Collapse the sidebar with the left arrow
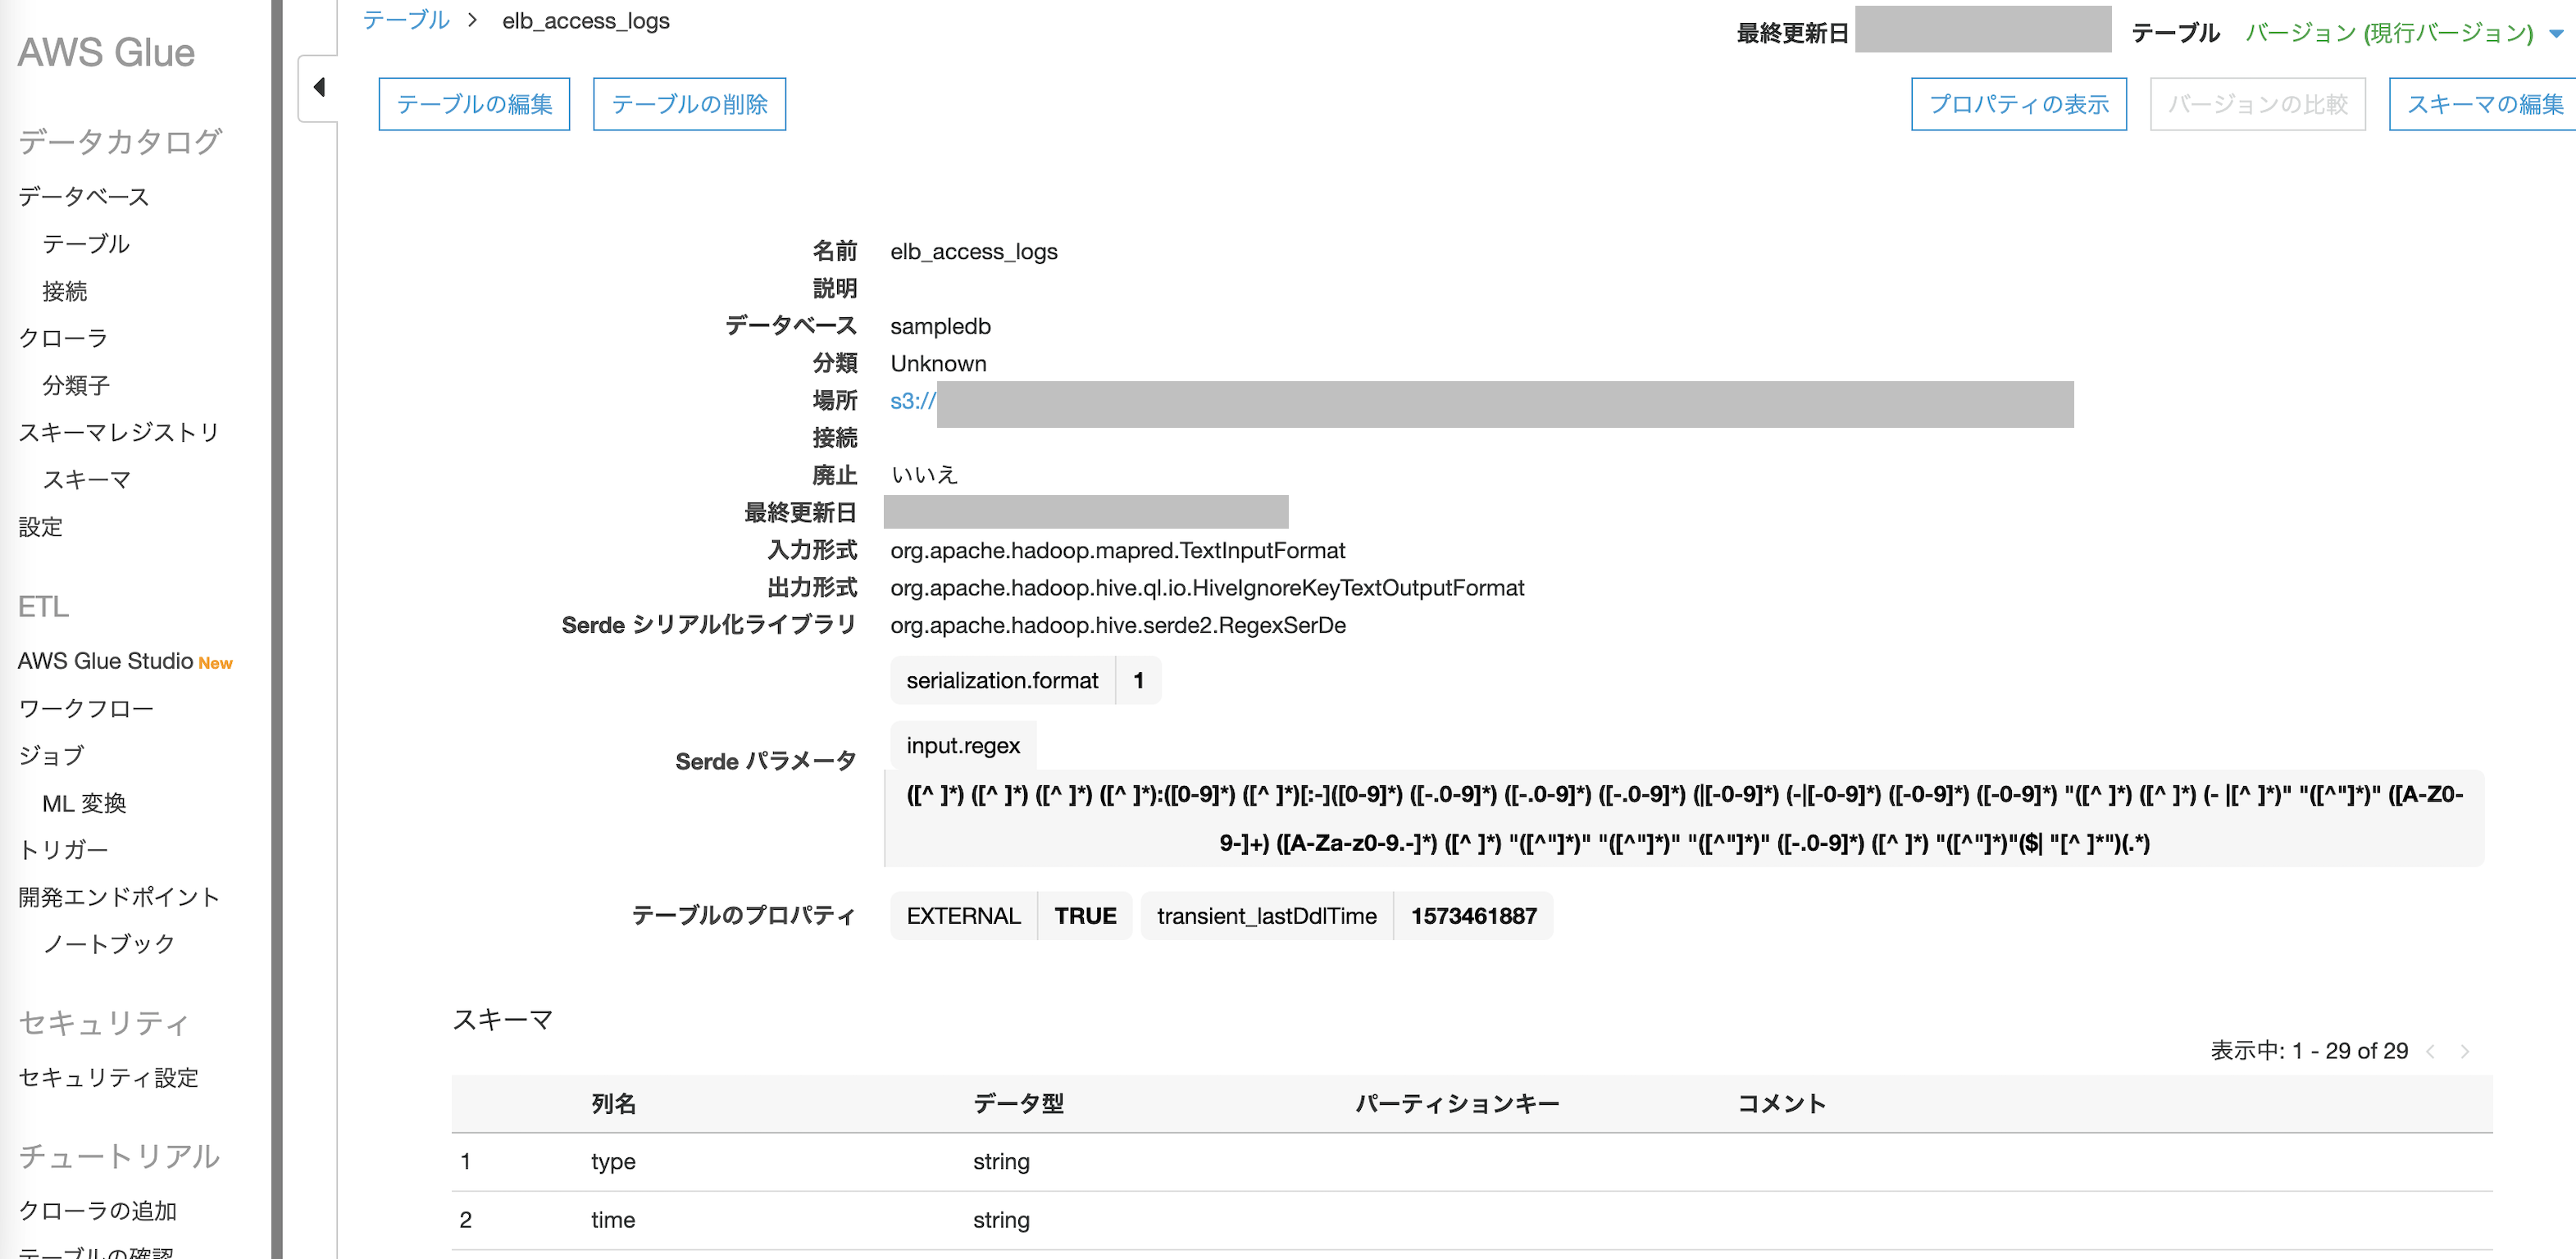The height and width of the screenshot is (1259, 2576). pos(319,88)
